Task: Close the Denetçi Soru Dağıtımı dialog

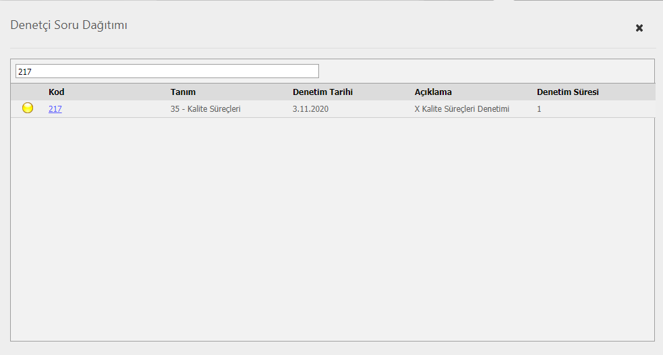Action: pos(639,28)
